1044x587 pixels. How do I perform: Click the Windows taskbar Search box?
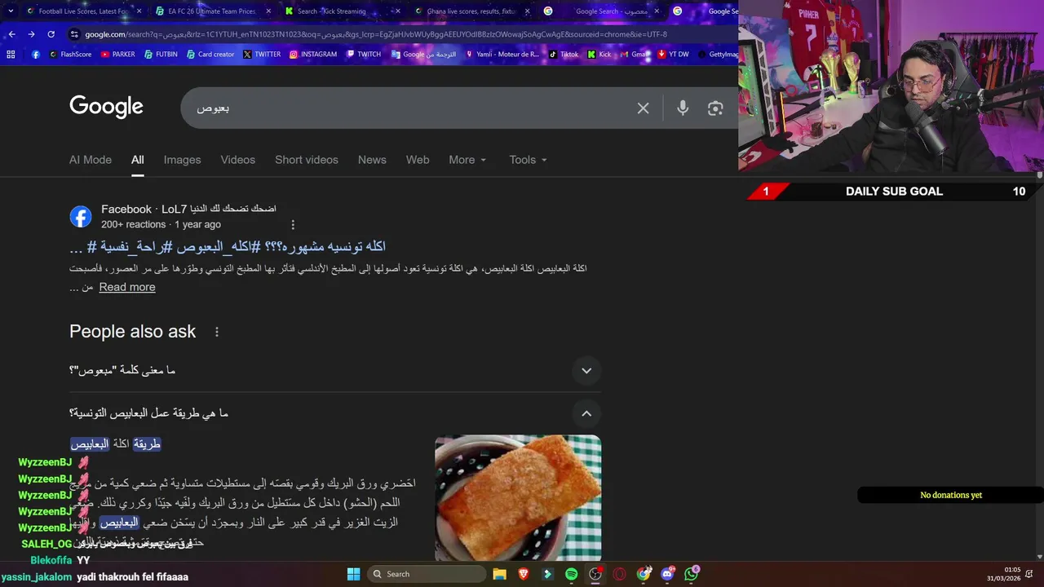tap(426, 574)
